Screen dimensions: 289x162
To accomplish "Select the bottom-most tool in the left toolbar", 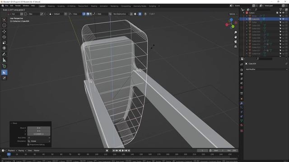I will (x=4, y=78).
